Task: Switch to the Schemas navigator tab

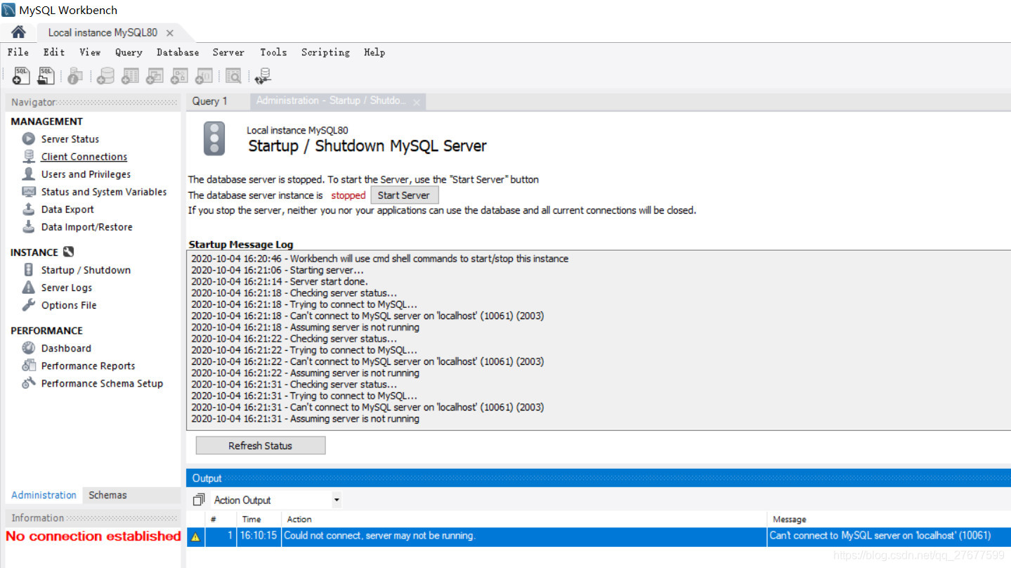Action: click(107, 495)
